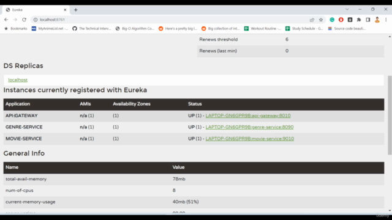Open the genre-service:8090 instance link

pos(249,127)
